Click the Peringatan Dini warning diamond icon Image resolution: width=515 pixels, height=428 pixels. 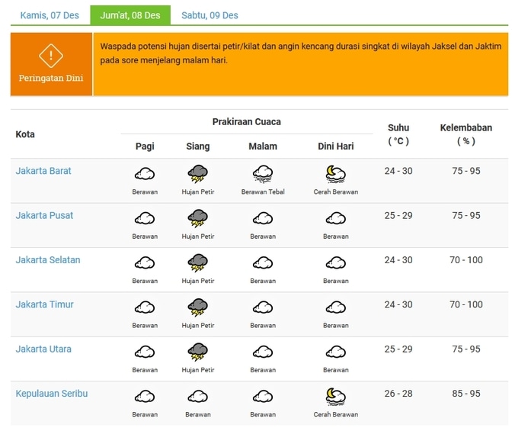coord(51,55)
